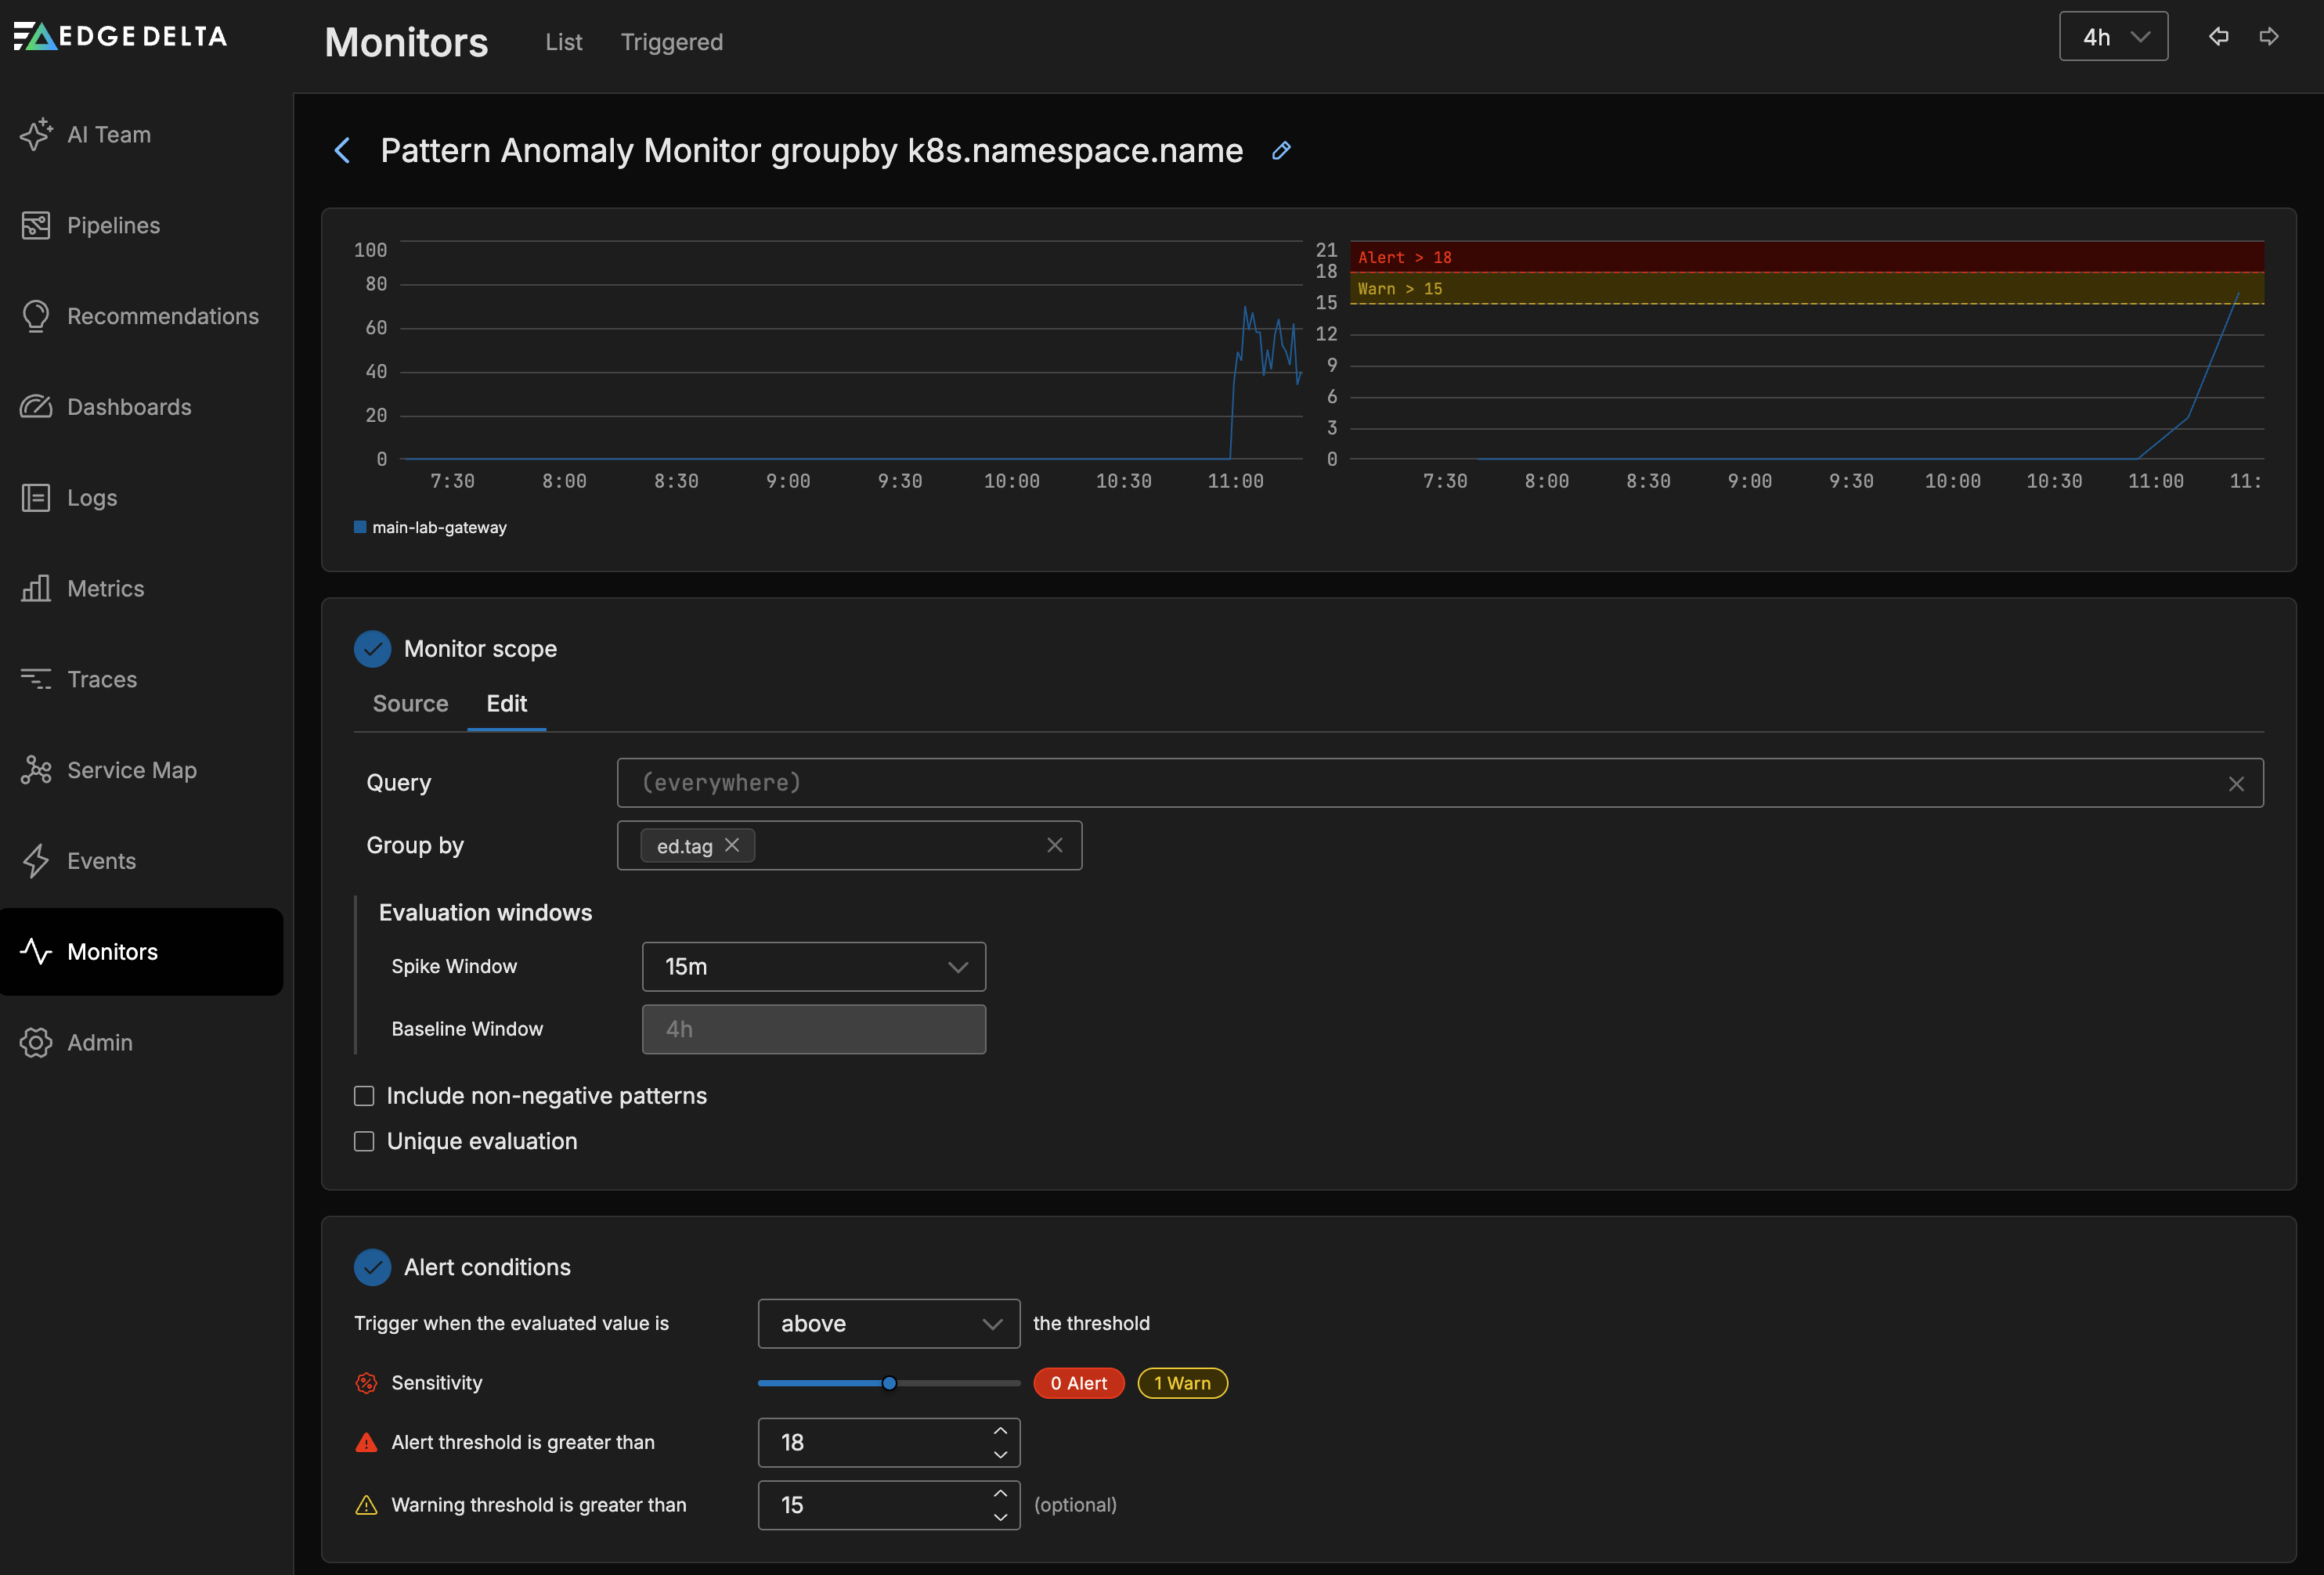Switch to the Source tab

pyautogui.click(x=409, y=703)
